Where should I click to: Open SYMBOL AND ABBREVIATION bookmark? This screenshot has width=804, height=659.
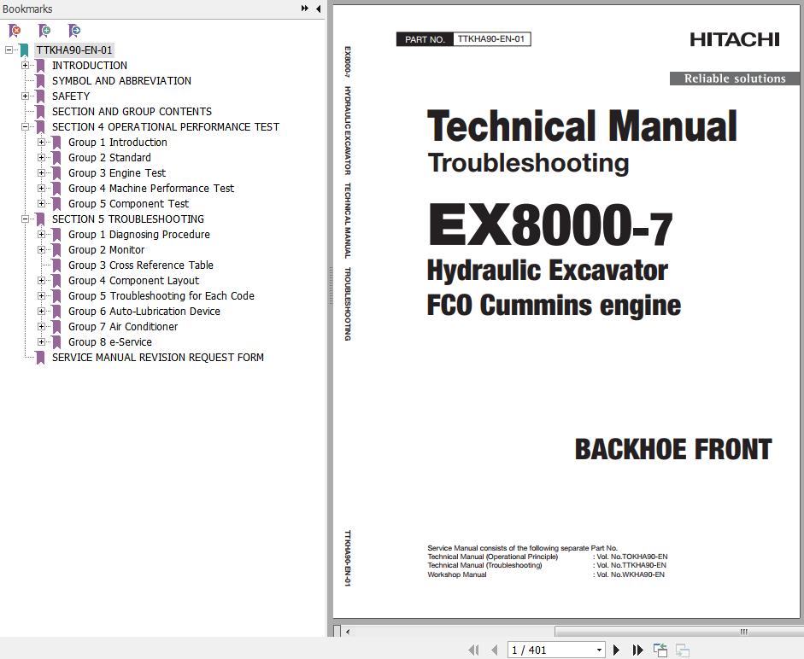point(121,81)
